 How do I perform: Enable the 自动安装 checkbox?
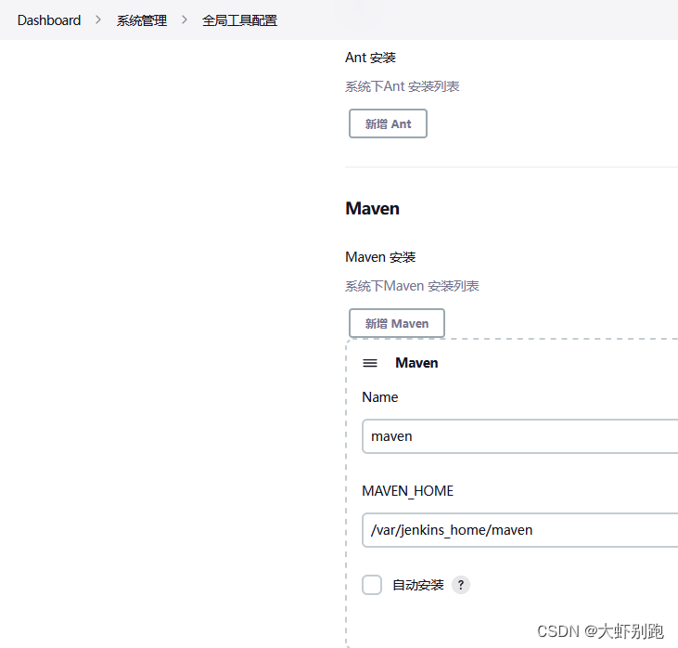(x=372, y=585)
